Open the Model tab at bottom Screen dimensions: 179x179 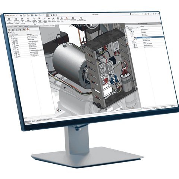coord(33,121)
